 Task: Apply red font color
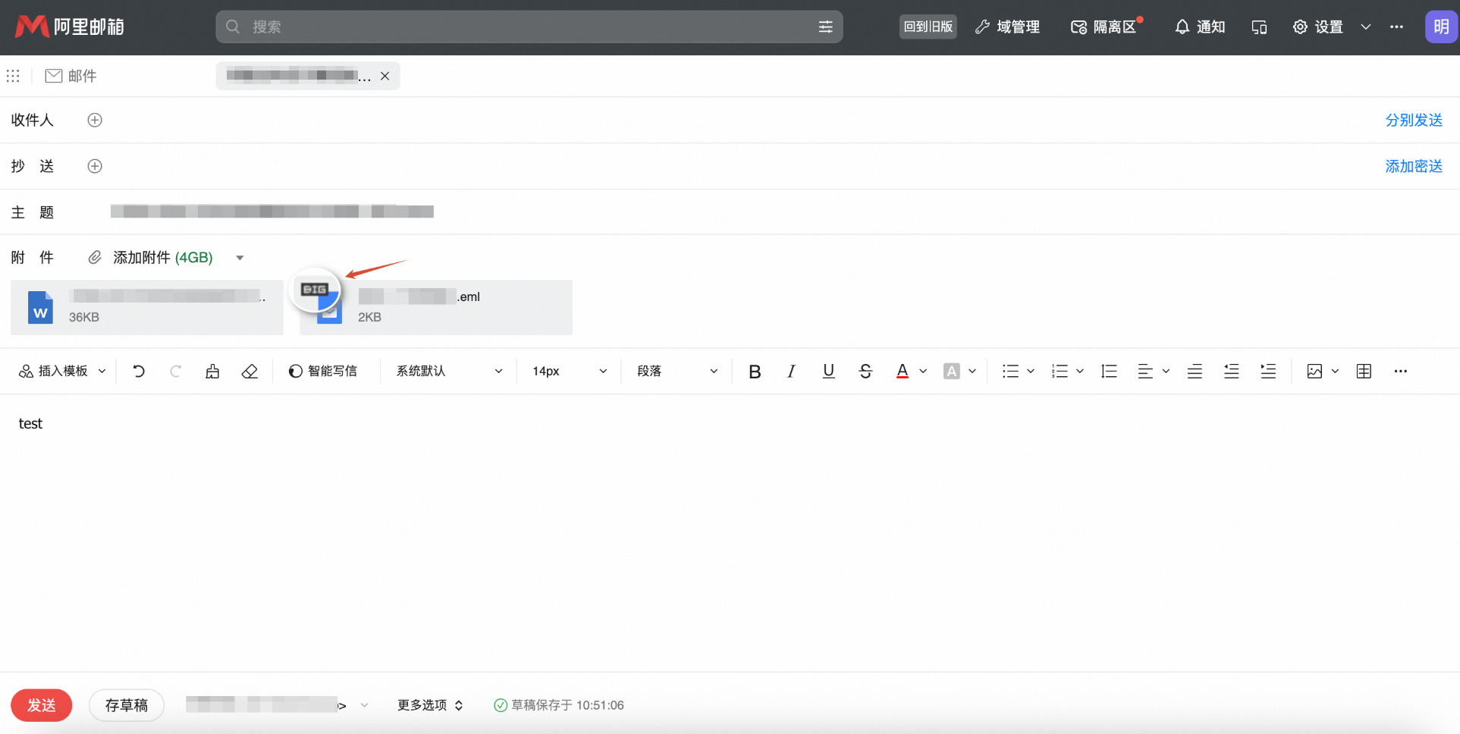click(x=902, y=371)
